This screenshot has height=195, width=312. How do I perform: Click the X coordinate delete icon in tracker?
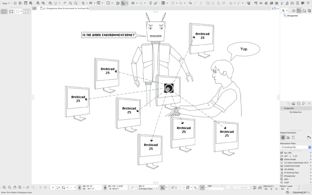pyautogui.click(x=53, y=187)
